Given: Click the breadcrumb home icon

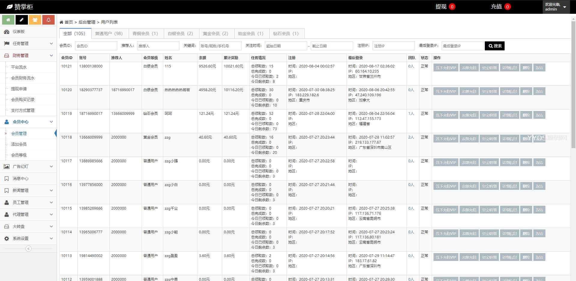Looking at the screenshot, I should pyautogui.click(x=61, y=22).
